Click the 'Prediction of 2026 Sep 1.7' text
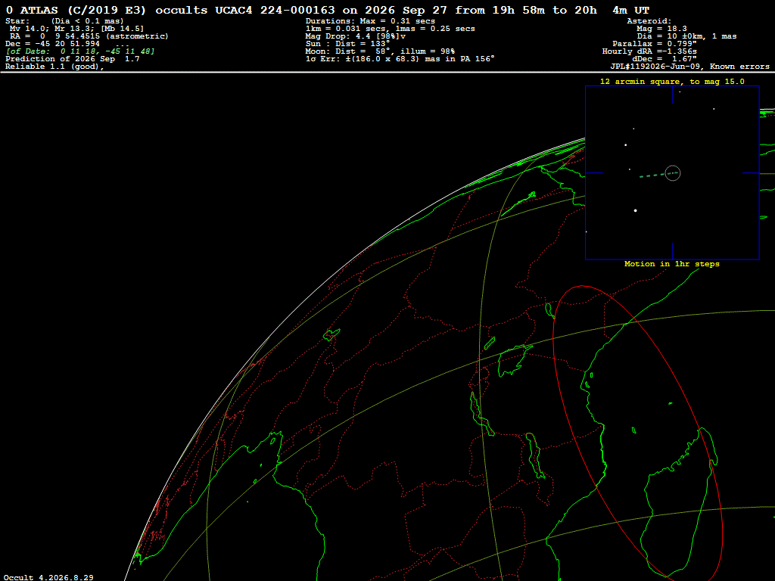This screenshot has width=775, height=581. pyautogui.click(x=73, y=59)
